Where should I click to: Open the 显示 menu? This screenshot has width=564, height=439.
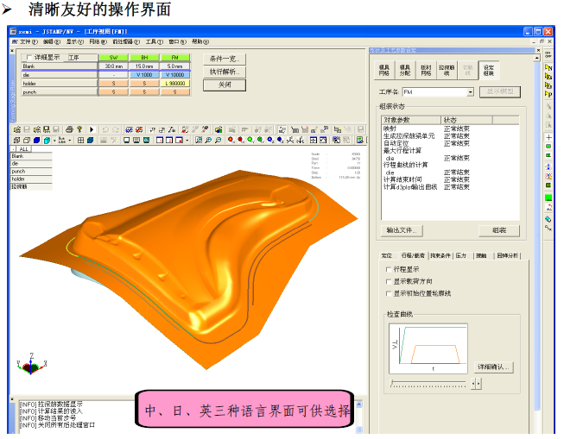tap(75, 41)
